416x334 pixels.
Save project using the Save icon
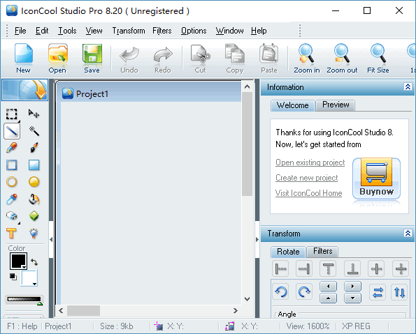[x=92, y=59]
